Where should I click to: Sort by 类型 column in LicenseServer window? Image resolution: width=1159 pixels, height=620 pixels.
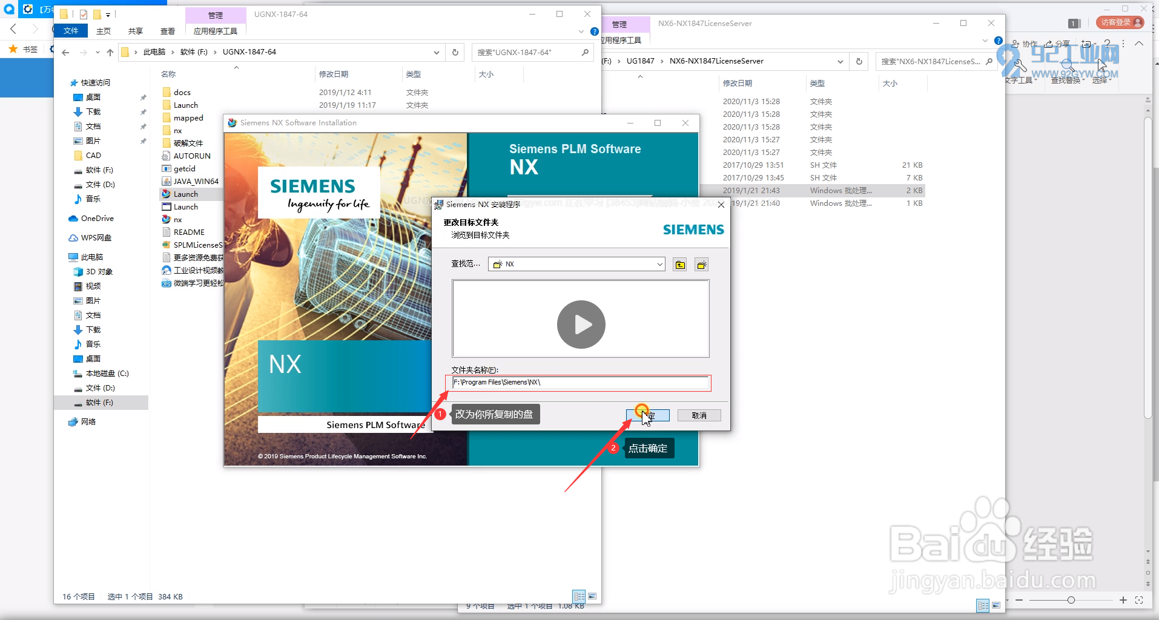click(817, 84)
